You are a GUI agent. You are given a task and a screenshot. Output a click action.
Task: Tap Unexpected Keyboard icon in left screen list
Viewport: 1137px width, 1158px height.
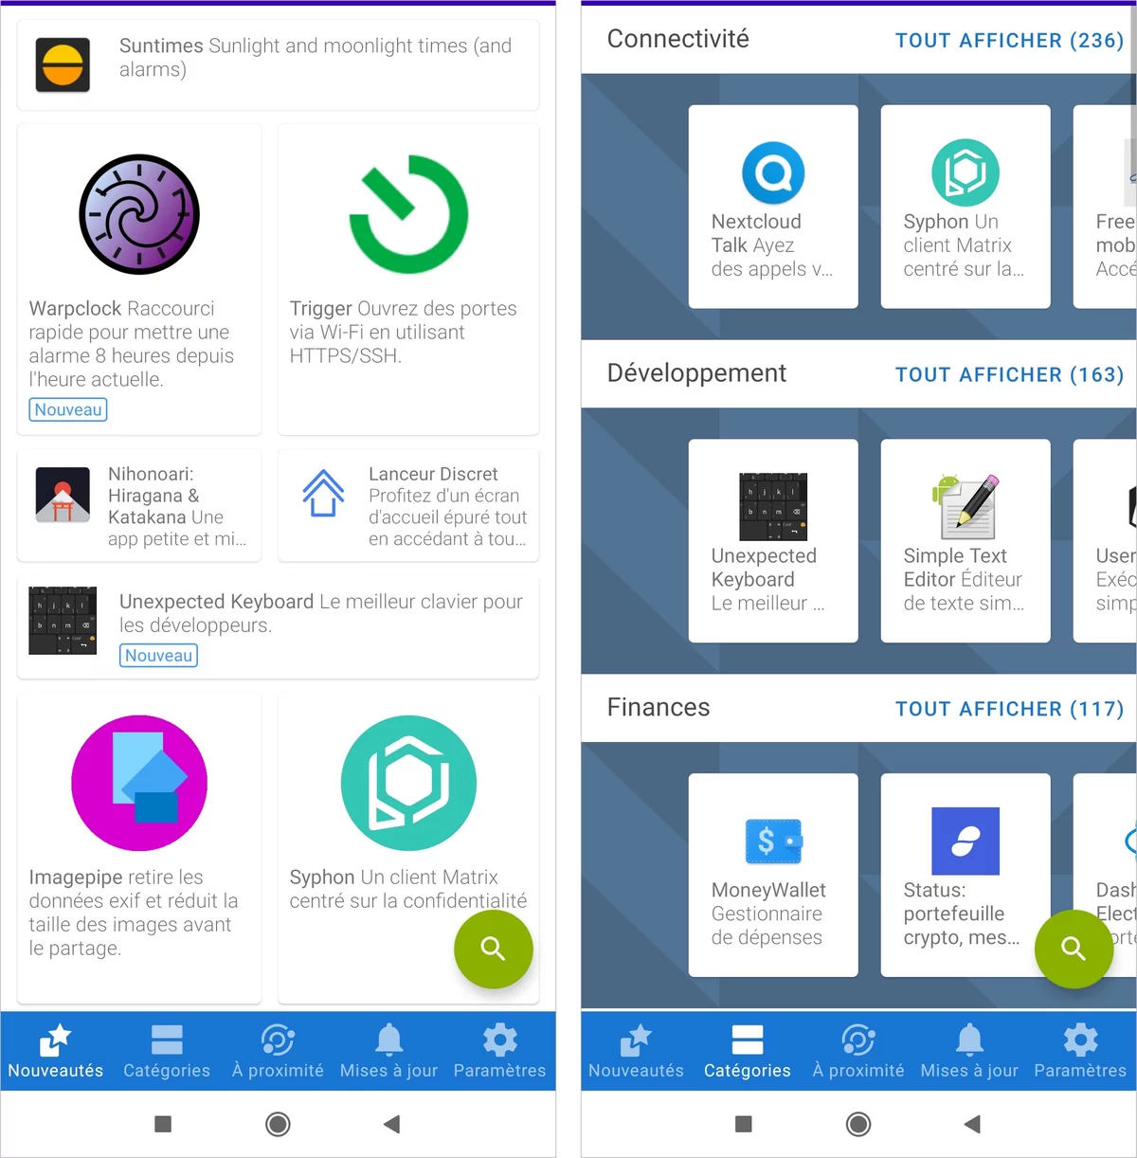[63, 621]
